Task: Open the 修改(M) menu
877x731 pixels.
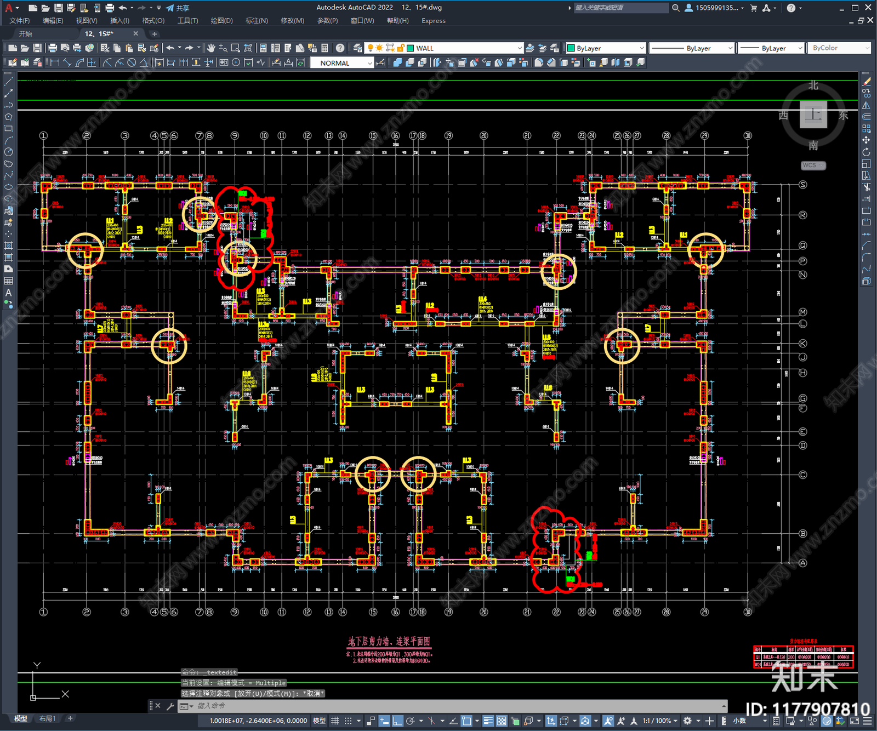Action: pyautogui.click(x=292, y=21)
